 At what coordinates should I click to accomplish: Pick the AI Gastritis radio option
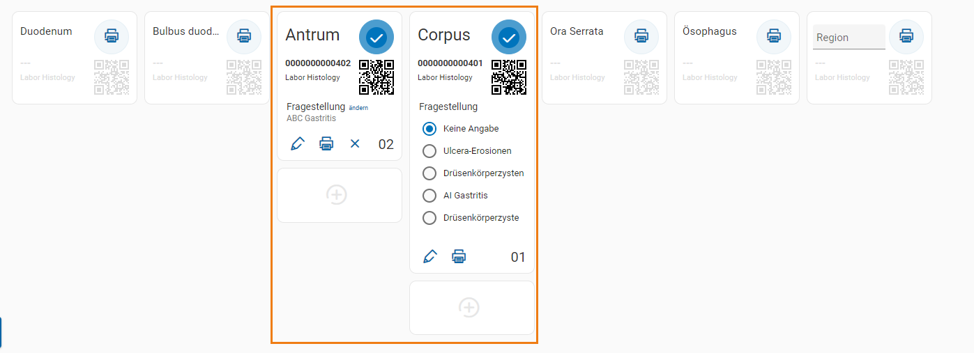(429, 196)
